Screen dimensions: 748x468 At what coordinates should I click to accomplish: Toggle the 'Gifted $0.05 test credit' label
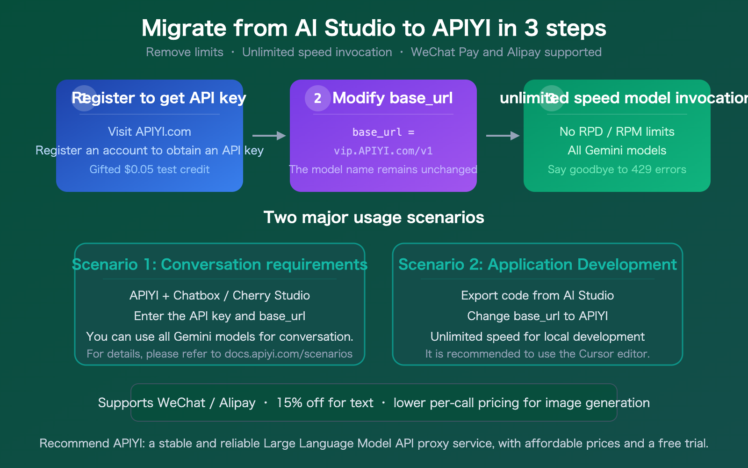(149, 169)
